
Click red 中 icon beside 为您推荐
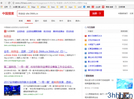tap(5, 31)
